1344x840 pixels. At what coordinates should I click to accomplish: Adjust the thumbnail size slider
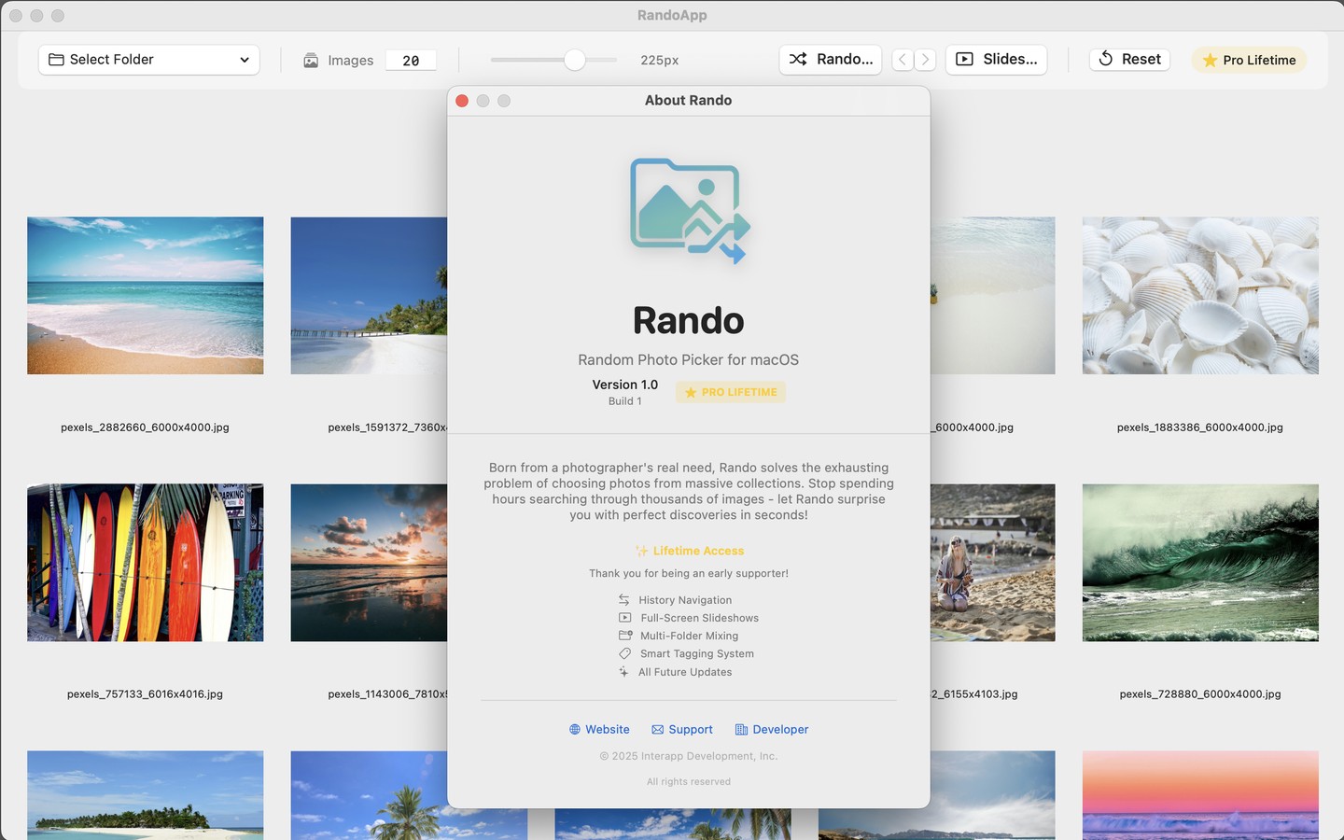pos(574,60)
